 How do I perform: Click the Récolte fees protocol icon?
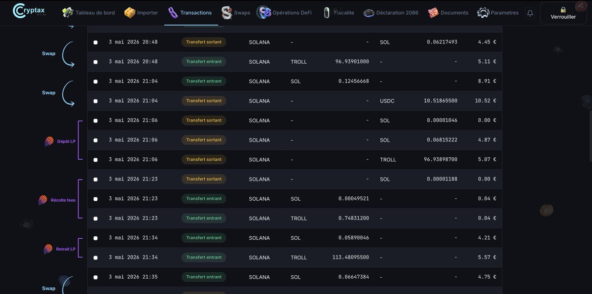click(43, 200)
